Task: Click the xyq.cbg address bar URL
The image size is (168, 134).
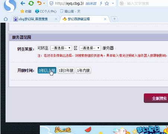Action: [69, 3]
